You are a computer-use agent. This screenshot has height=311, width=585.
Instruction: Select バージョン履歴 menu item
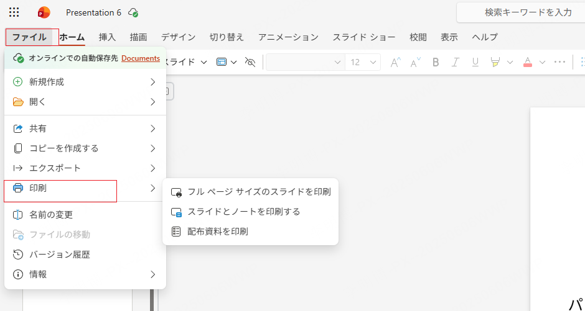click(x=85, y=255)
